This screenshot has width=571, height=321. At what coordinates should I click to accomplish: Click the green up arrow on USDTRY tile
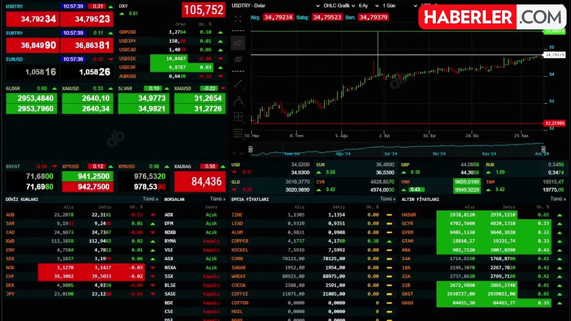click(x=110, y=7)
